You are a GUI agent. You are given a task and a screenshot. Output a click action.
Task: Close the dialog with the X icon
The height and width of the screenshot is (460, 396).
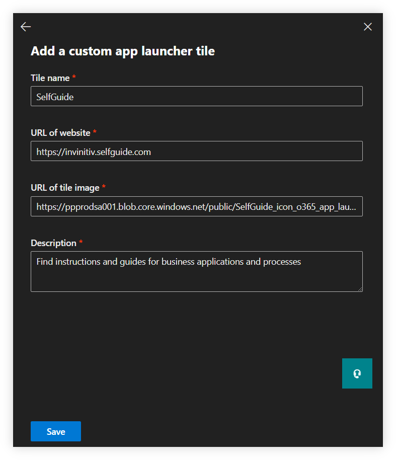click(x=368, y=27)
